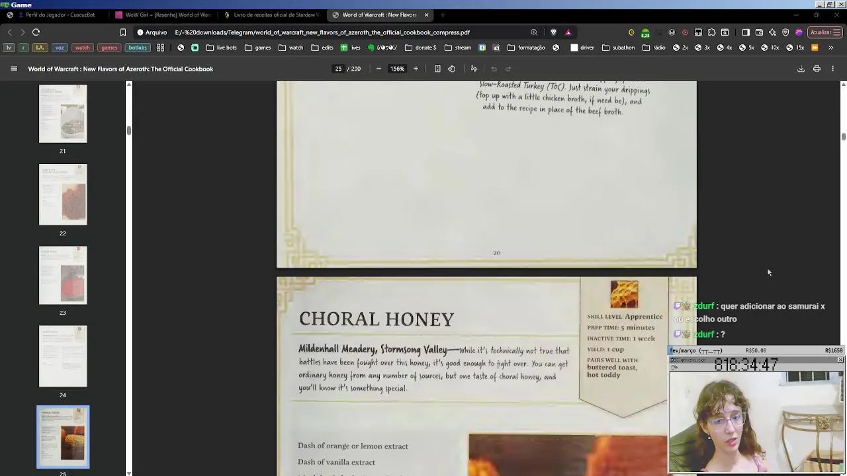
Task: Switch to 'Perfil do Jogador - CuscuzBot' tab
Action: click(54, 15)
